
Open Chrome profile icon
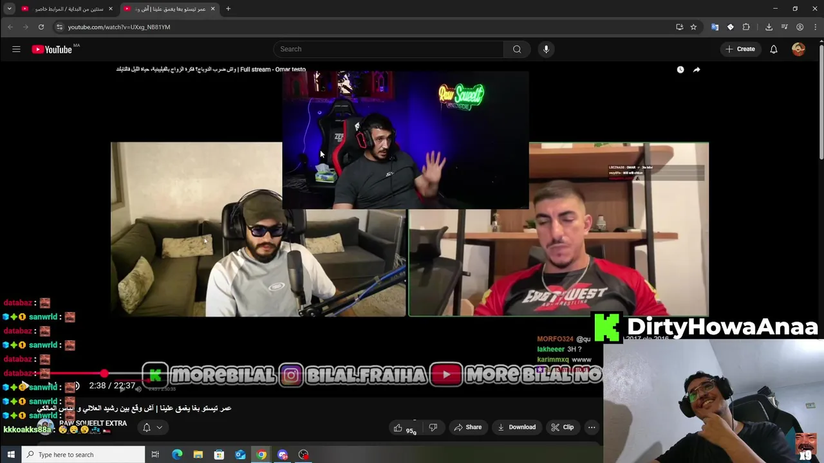coord(800,27)
